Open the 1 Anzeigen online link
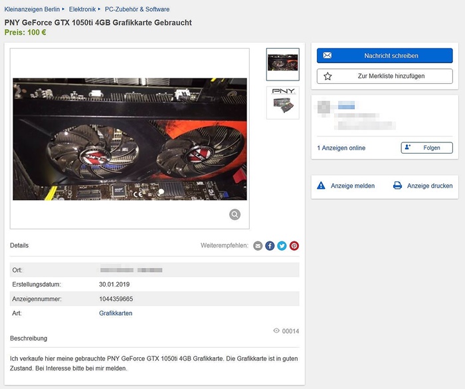The image size is (465, 389). 341,148
